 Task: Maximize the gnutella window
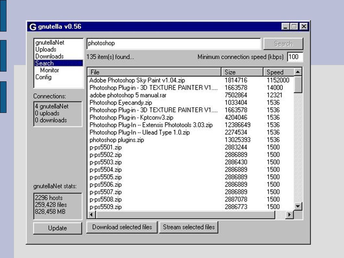point(294,27)
